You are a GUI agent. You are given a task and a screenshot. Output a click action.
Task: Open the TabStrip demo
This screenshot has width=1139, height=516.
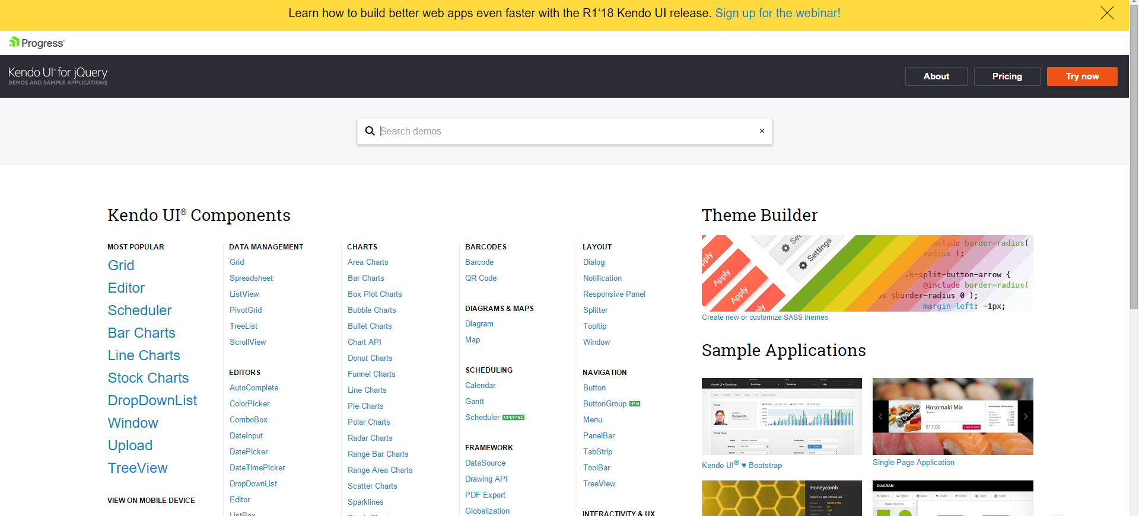[x=597, y=451]
